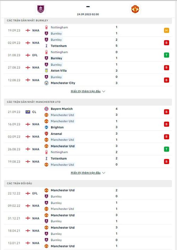
Task: Open the 22.12.22 EFL head-to-head match
Action: coord(88,193)
